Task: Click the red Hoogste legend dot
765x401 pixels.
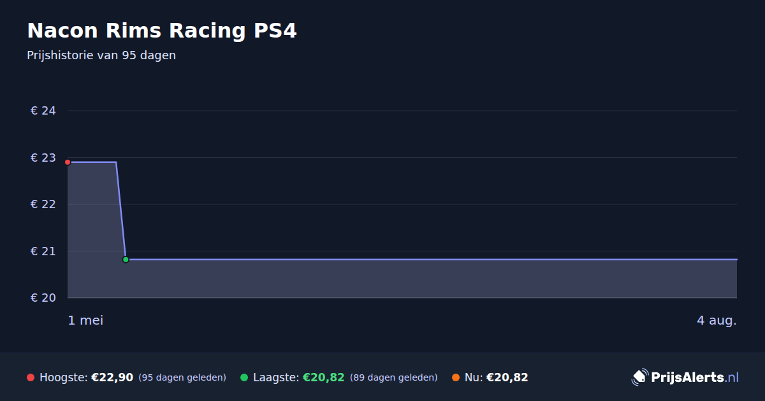Action: [x=31, y=377]
